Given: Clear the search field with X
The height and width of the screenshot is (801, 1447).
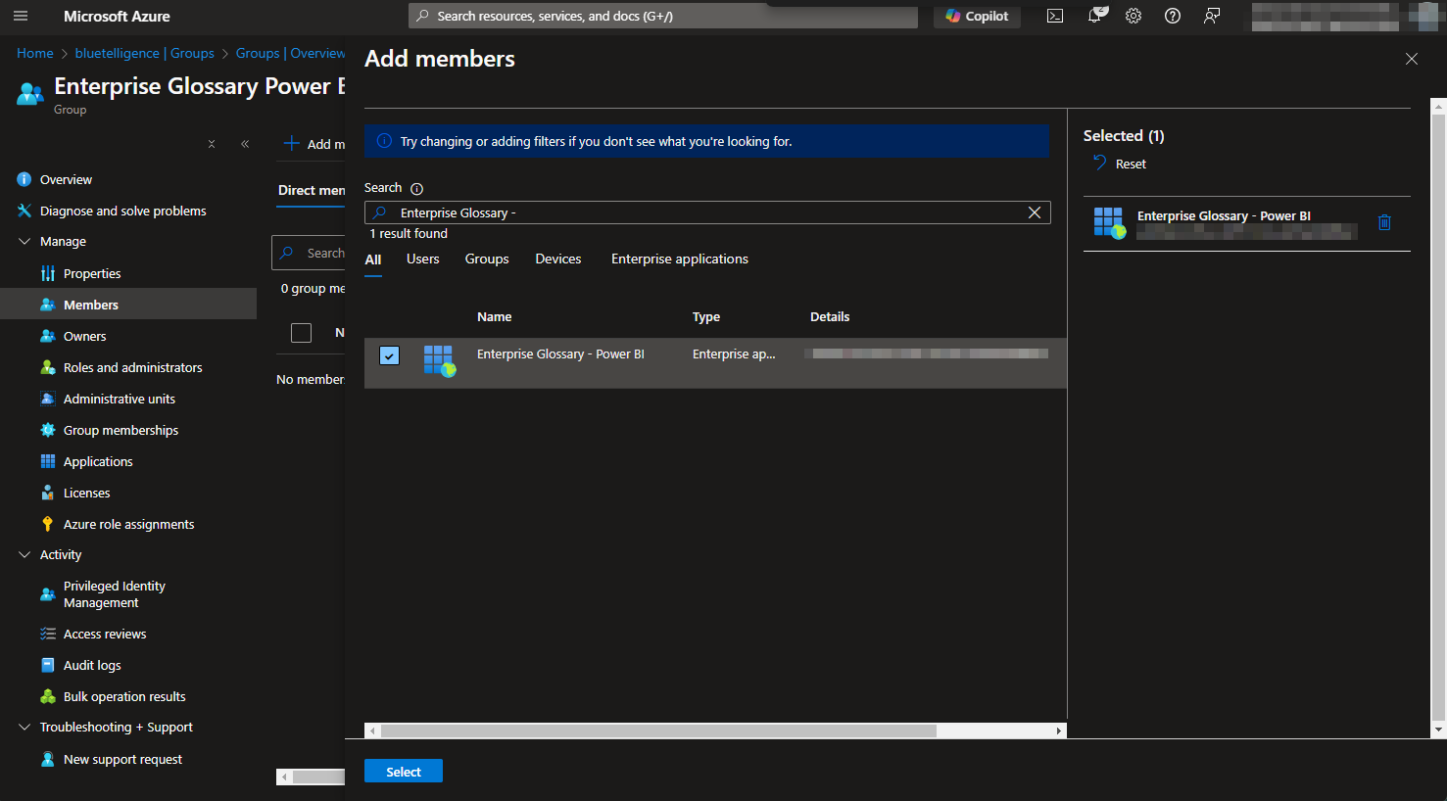Looking at the screenshot, I should click(x=1034, y=212).
